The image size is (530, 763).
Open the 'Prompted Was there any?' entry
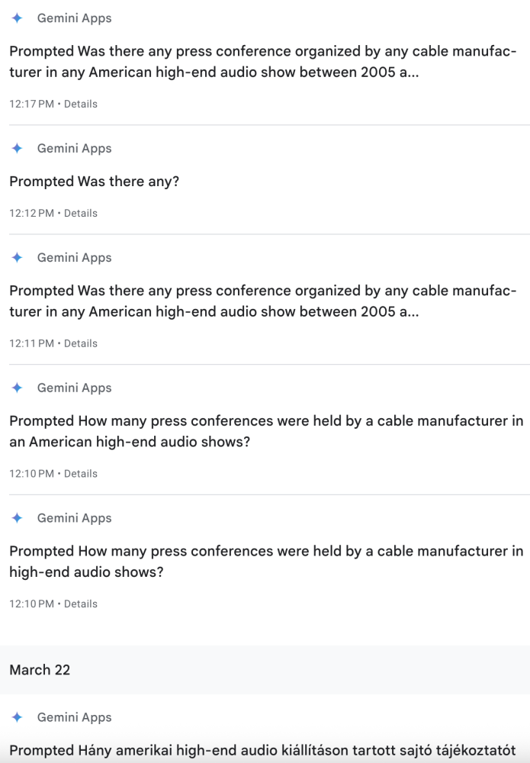pyautogui.click(x=95, y=182)
